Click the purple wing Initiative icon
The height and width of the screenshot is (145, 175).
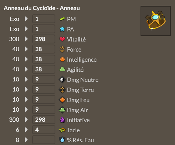pos(62,120)
